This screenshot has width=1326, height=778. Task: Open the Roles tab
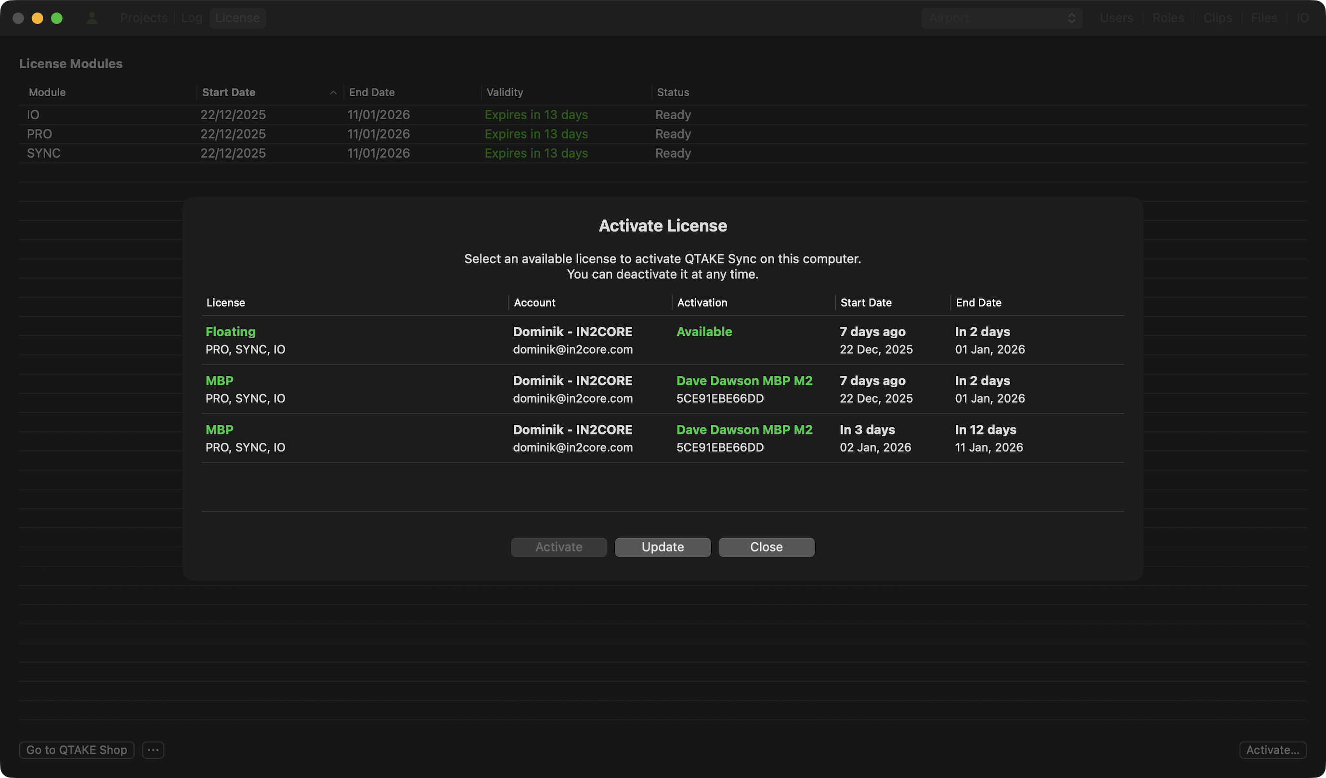click(x=1168, y=18)
